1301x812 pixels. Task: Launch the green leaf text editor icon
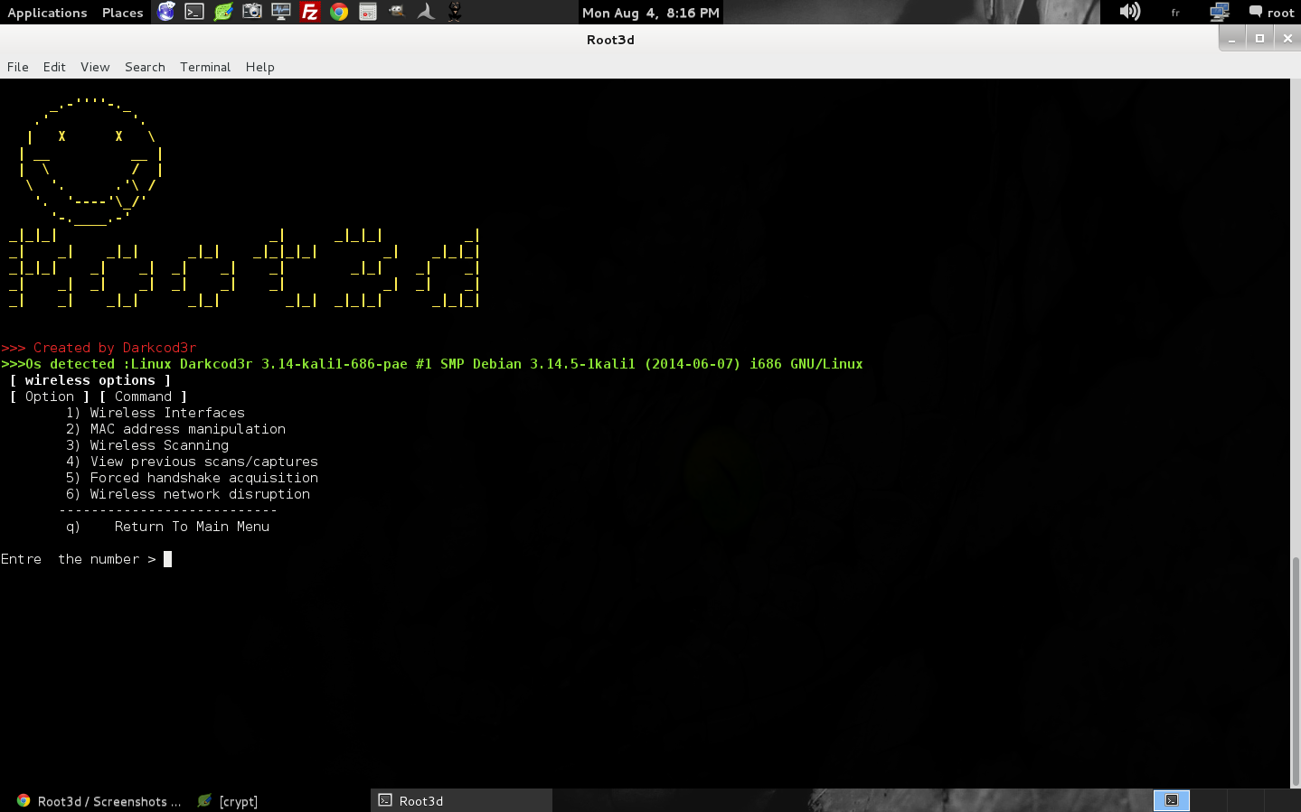(223, 12)
